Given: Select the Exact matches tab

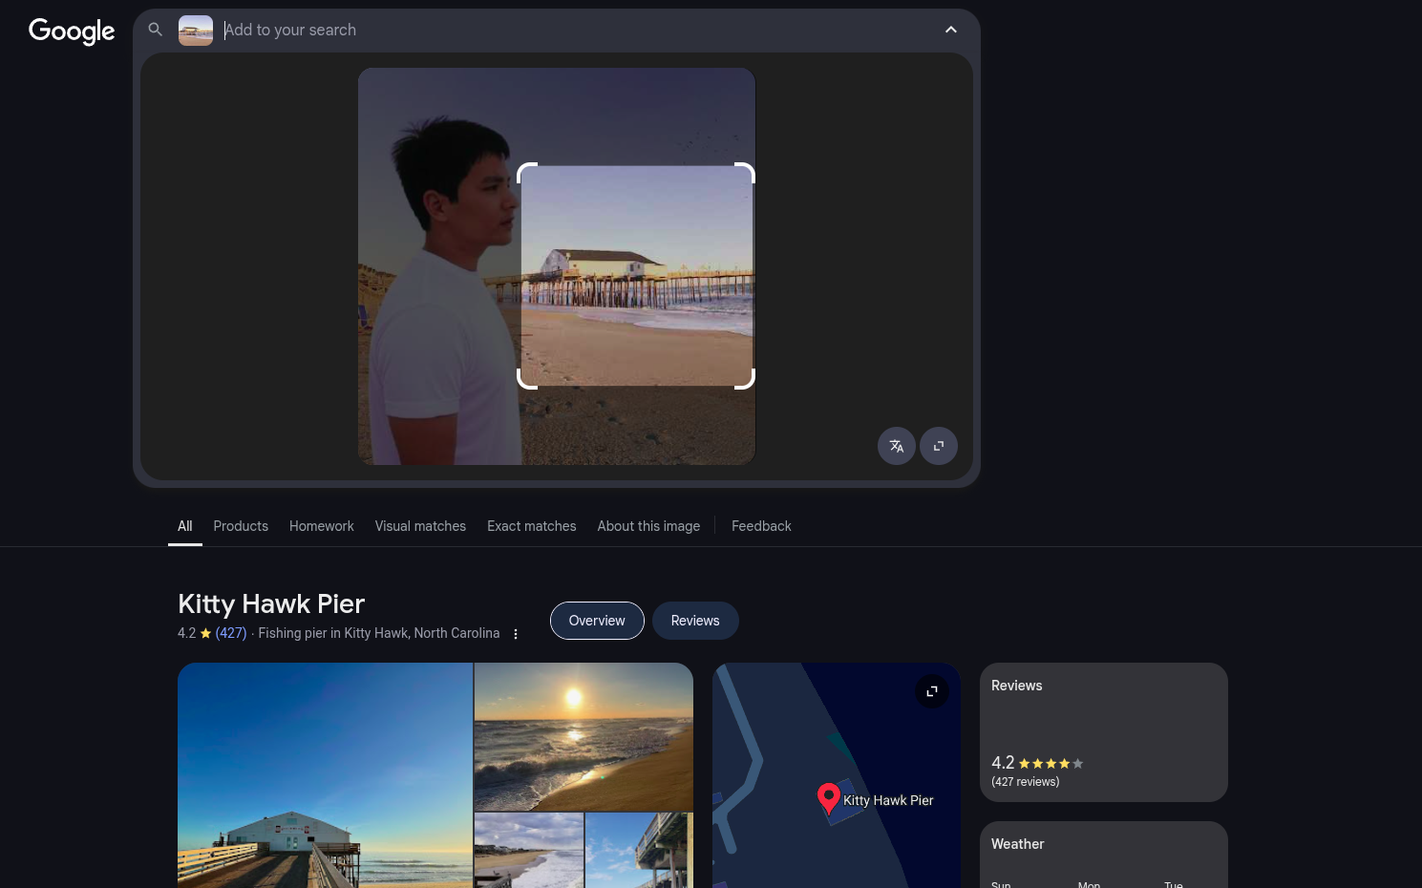Looking at the screenshot, I should (531, 526).
